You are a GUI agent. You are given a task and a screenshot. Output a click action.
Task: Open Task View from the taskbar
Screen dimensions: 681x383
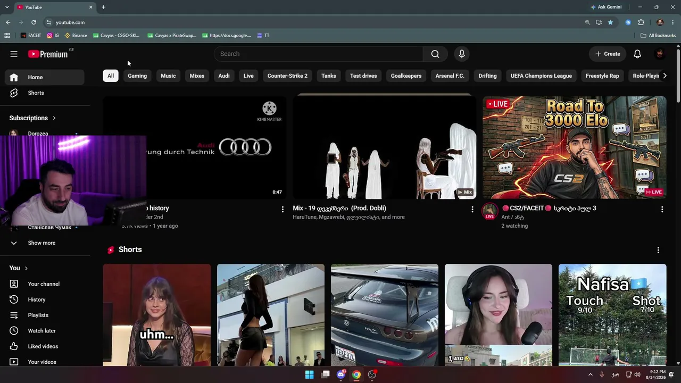coord(325,374)
